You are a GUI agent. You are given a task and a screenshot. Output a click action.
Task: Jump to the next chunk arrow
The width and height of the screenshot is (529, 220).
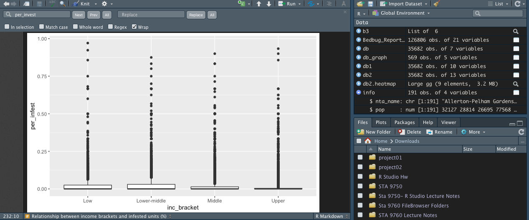[269, 4]
